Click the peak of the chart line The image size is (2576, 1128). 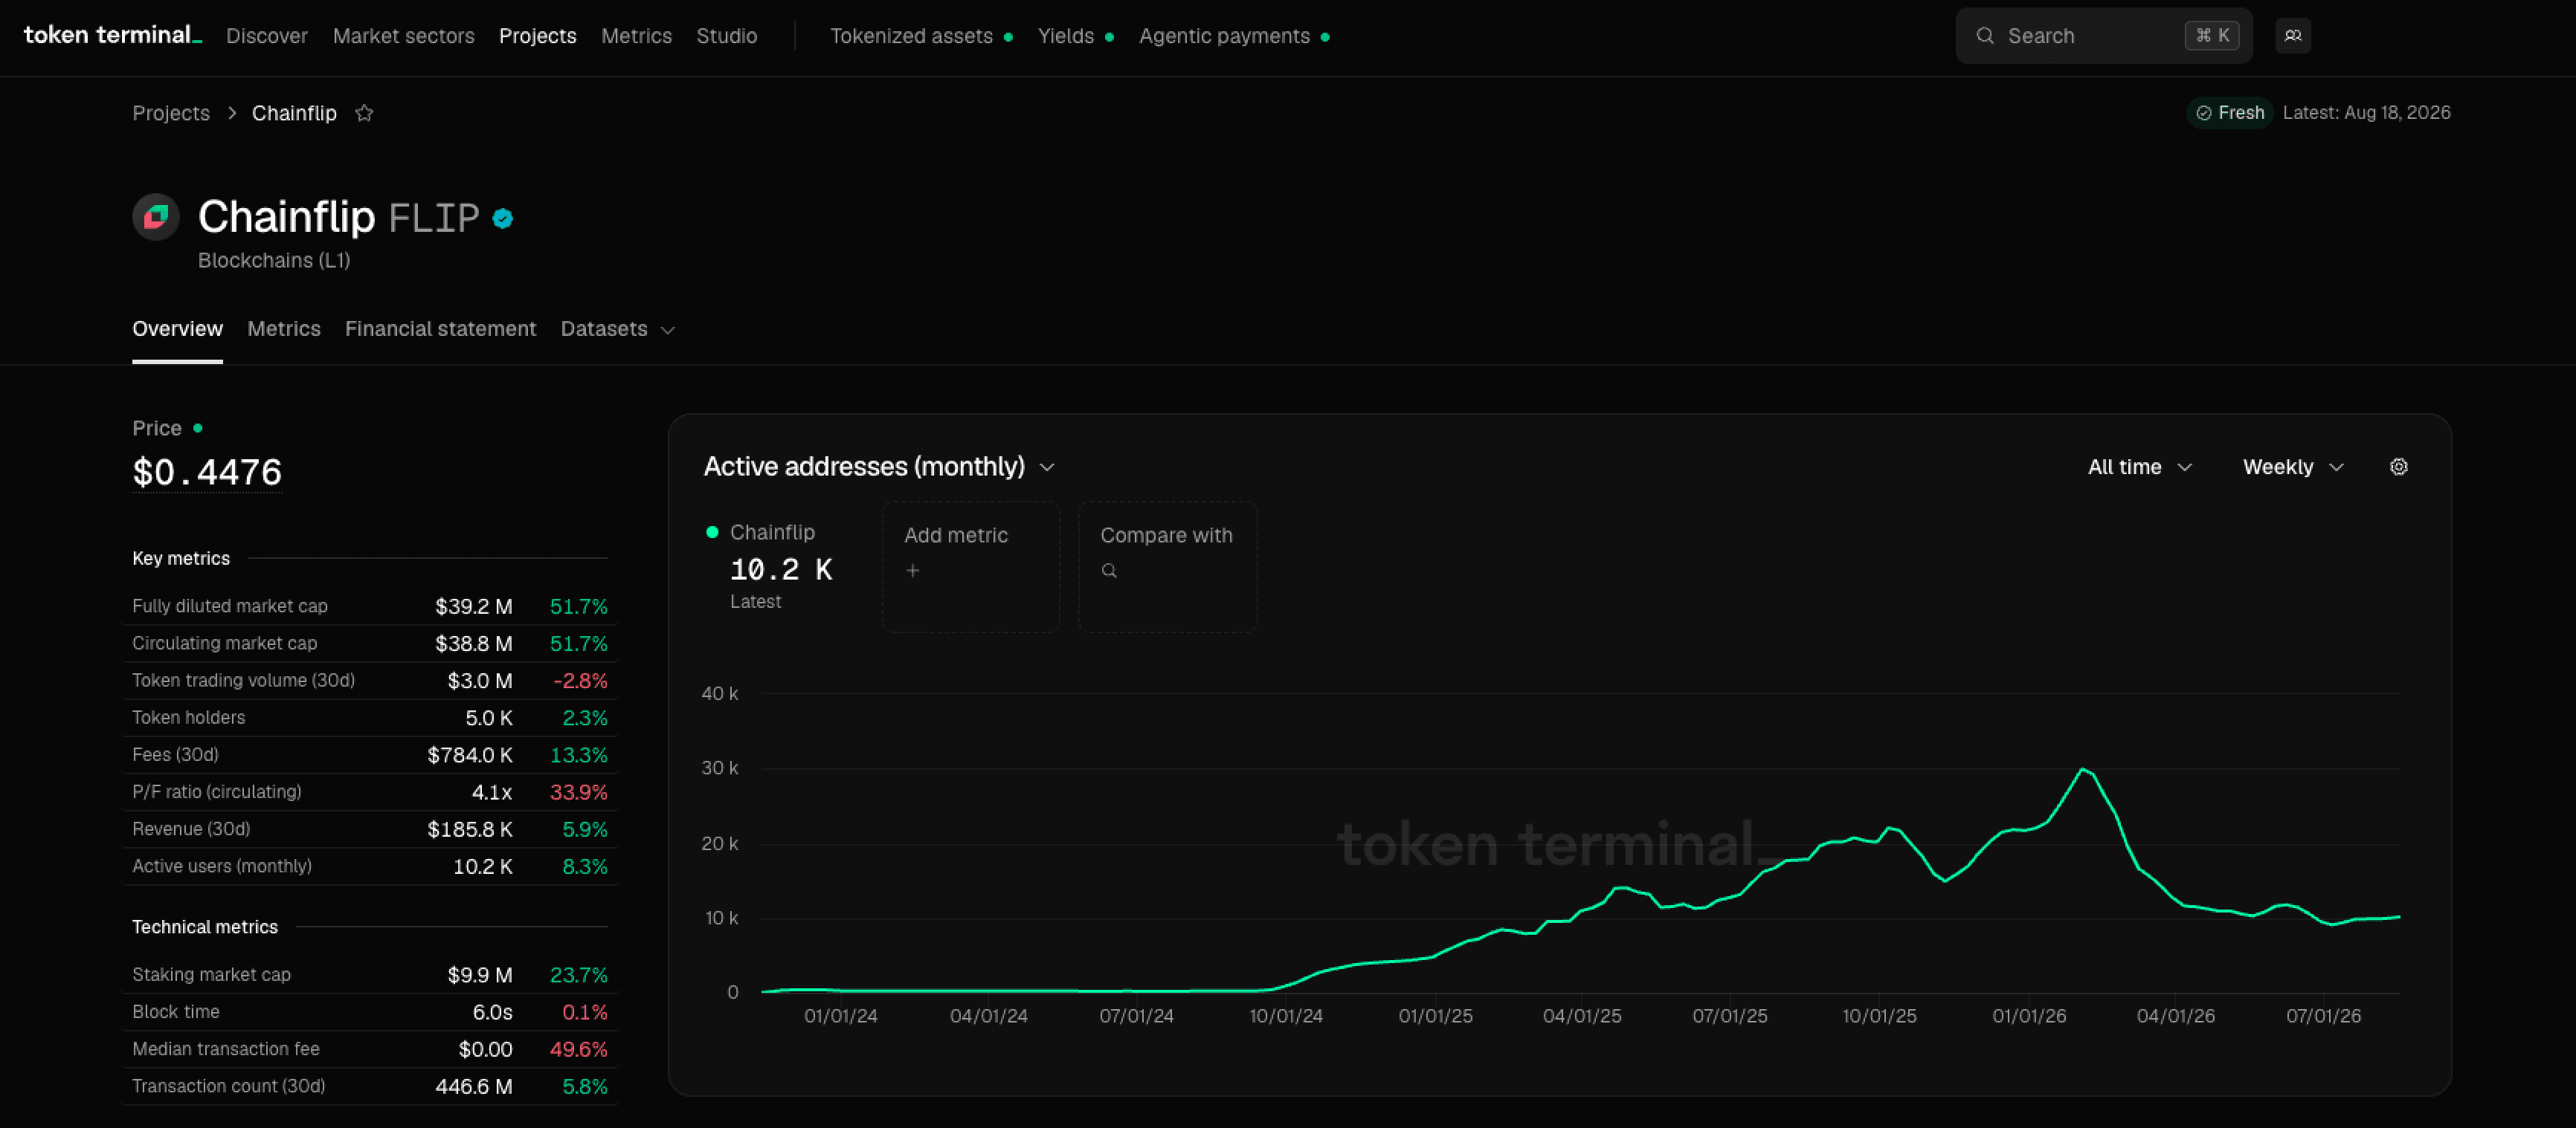coord(2083,768)
